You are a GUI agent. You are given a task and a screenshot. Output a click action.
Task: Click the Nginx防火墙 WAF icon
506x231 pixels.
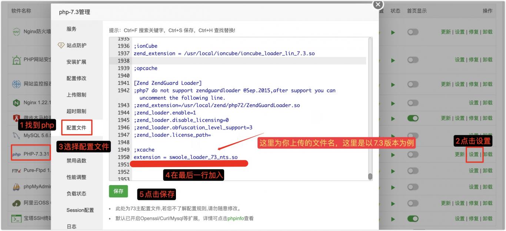coord(16,32)
